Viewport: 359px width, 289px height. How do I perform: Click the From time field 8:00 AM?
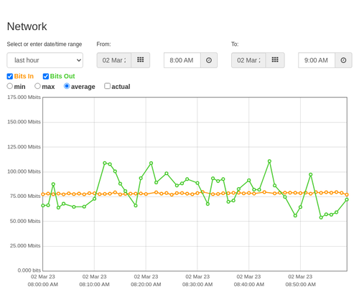[x=182, y=60]
